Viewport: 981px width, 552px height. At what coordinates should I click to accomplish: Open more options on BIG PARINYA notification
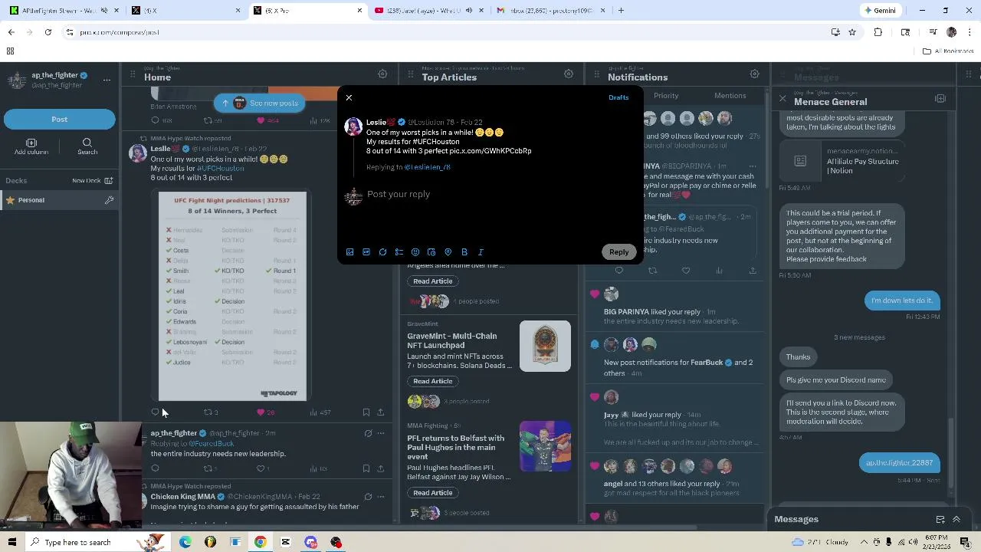753,166
